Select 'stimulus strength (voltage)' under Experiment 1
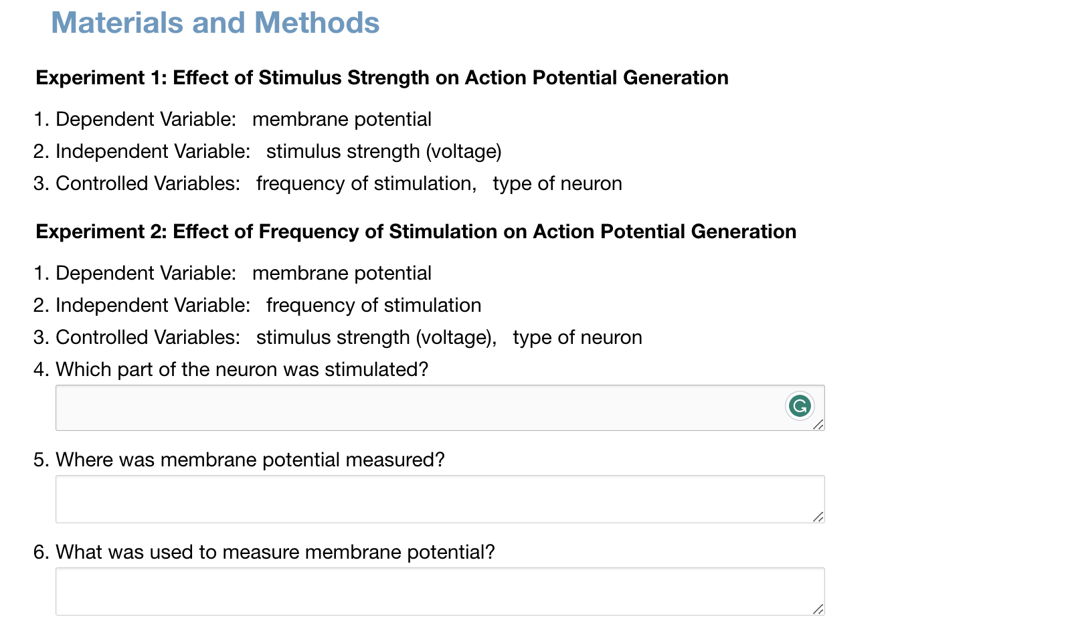1072x641 pixels. [x=383, y=151]
